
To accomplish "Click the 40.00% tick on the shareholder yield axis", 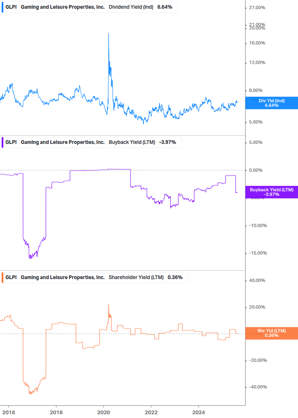I will tap(257, 280).
